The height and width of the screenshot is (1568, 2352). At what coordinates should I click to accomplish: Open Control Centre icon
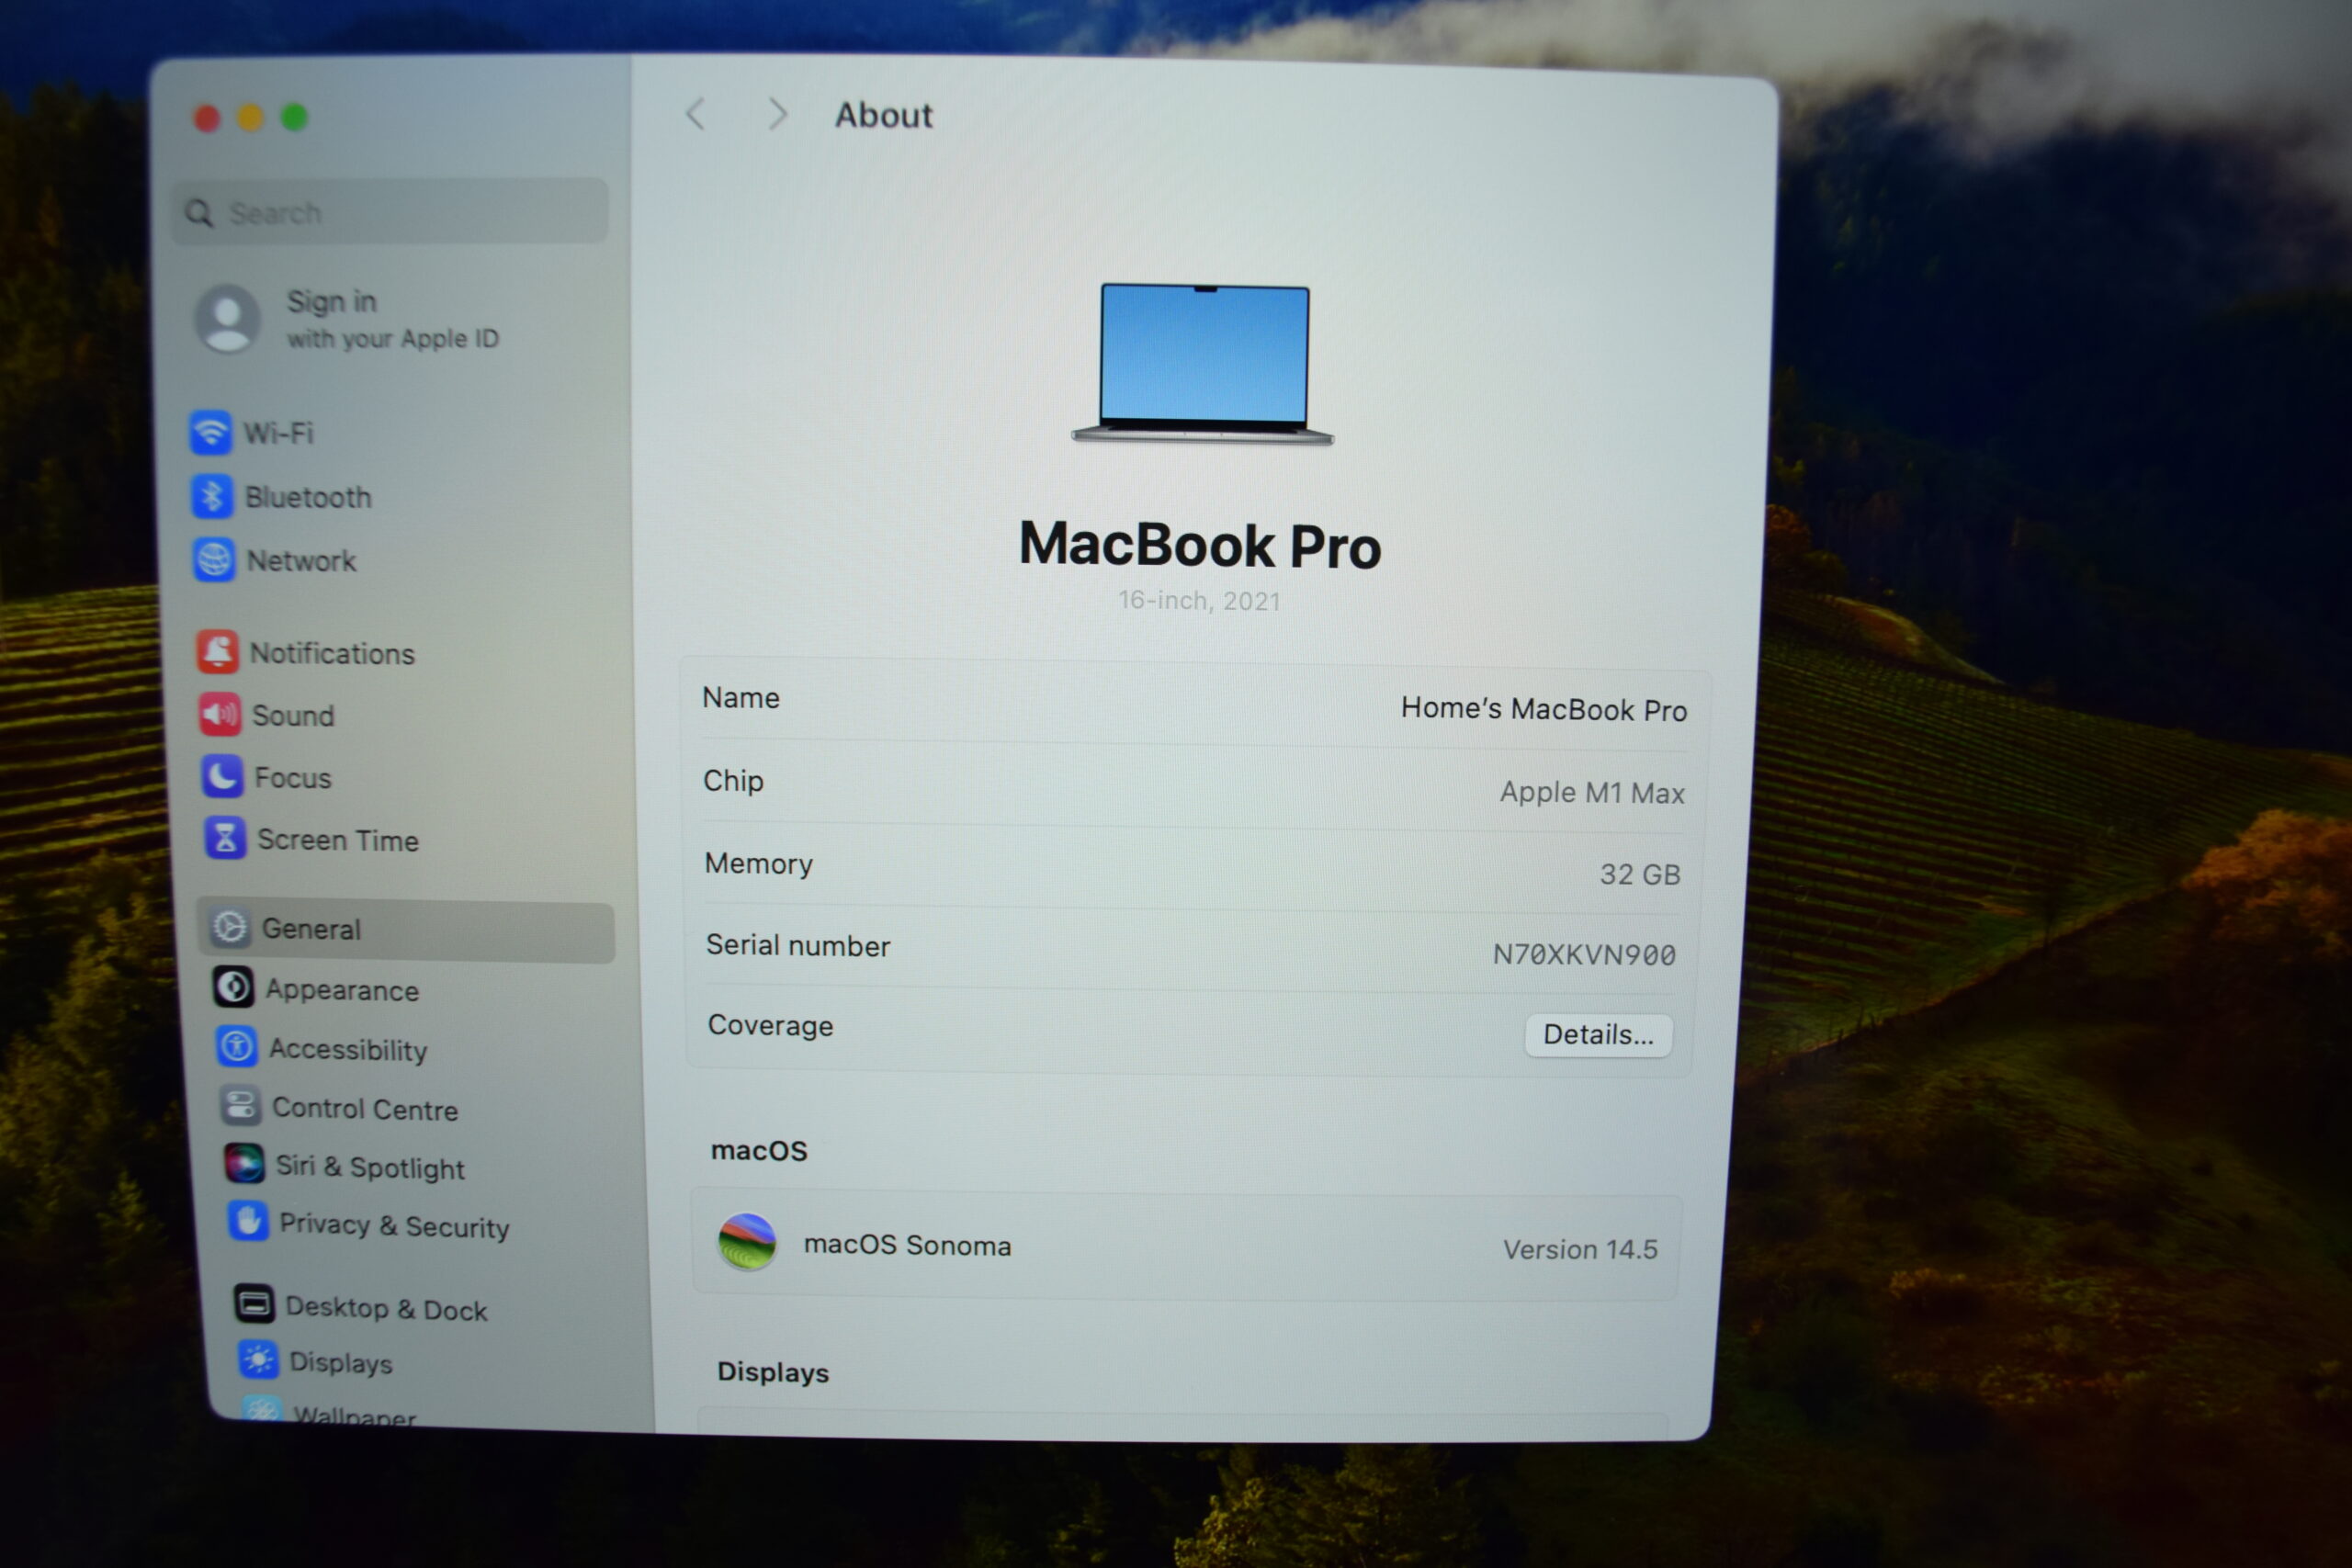[240, 1106]
